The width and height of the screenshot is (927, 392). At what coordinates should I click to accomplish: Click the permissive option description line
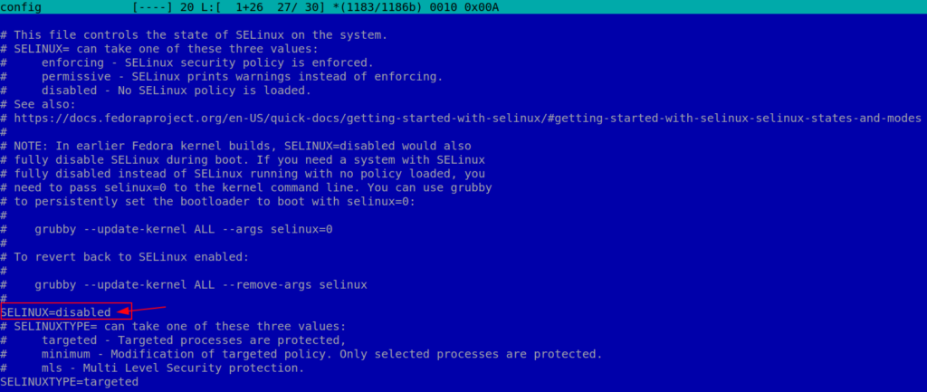(x=242, y=76)
